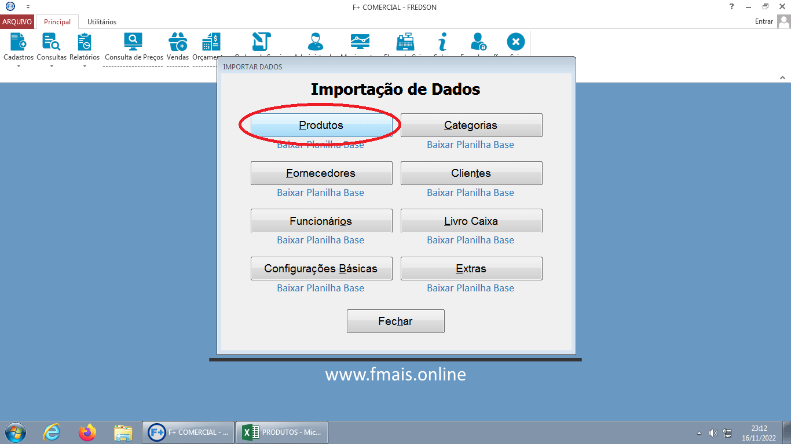Download Baixar Planilha Base under Produtos

[x=321, y=145]
